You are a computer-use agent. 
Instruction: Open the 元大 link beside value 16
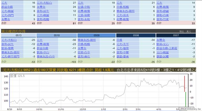pyautogui.click(x=4, y=3)
